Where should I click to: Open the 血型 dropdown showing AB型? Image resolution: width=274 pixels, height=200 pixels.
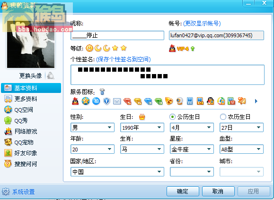pos(241,149)
